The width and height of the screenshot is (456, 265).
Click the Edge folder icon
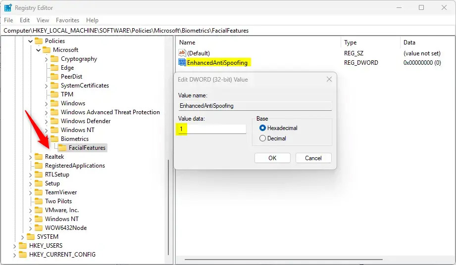coord(54,68)
